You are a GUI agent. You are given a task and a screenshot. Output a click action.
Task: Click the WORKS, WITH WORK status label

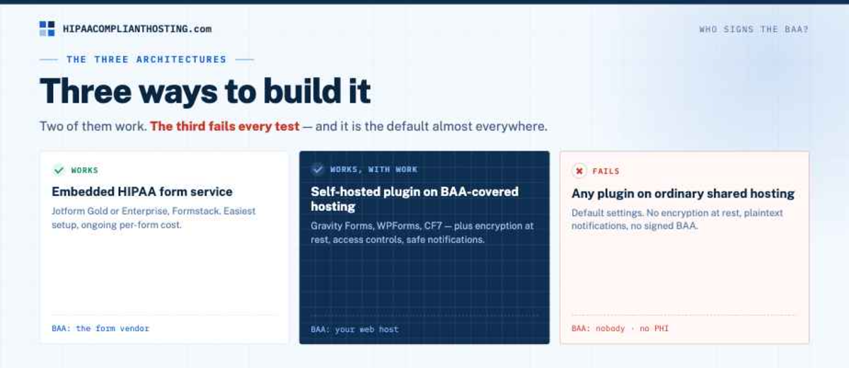374,170
